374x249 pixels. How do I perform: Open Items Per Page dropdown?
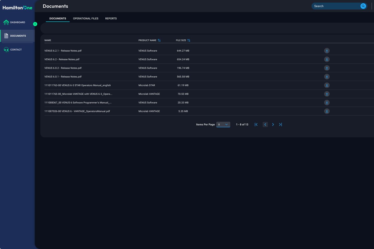point(223,125)
